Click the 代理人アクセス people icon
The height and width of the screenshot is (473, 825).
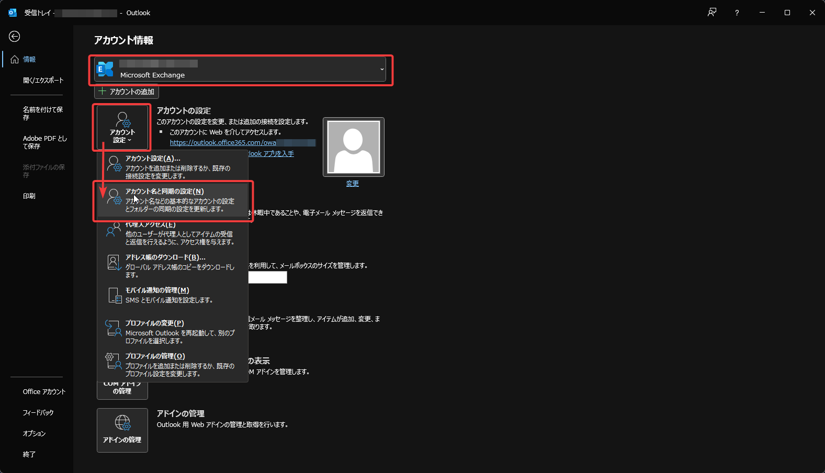point(114,230)
